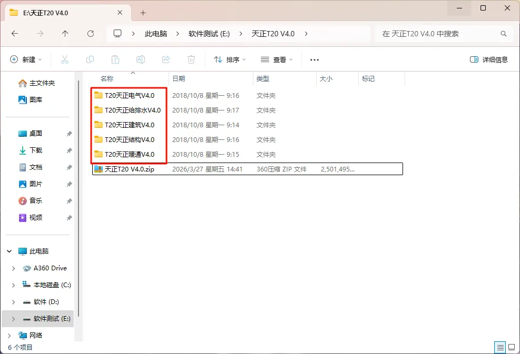Open the 查看 view dropdown
520x354 pixels.
277,59
